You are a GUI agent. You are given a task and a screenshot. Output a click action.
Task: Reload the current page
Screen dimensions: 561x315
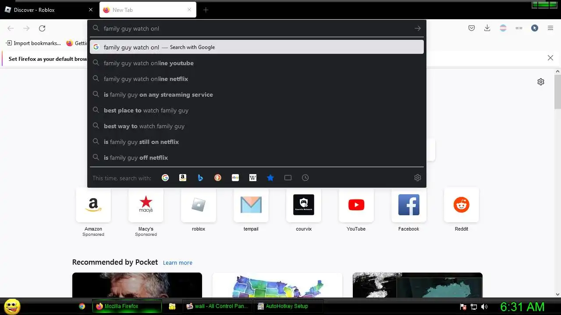pyautogui.click(x=42, y=28)
